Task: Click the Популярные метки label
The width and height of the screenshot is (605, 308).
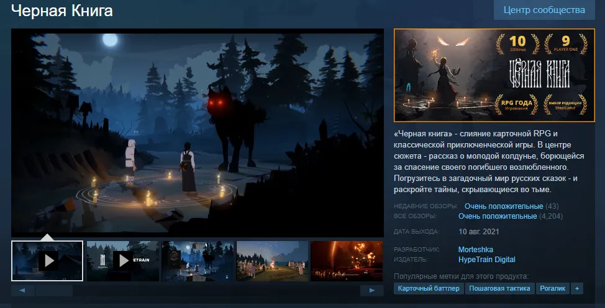Action: click(x=461, y=276)
